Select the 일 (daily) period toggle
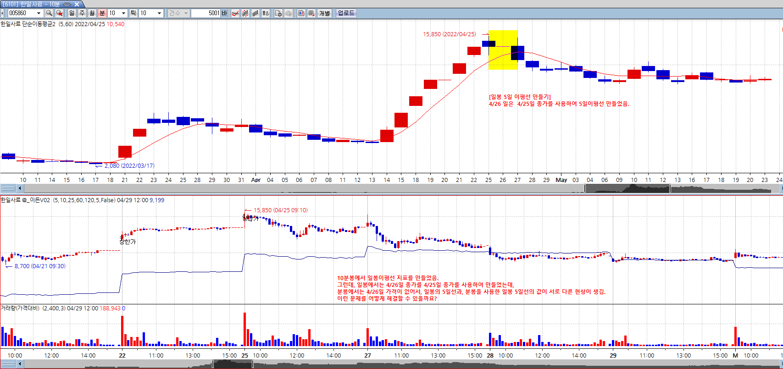 (x=72, y=13)
